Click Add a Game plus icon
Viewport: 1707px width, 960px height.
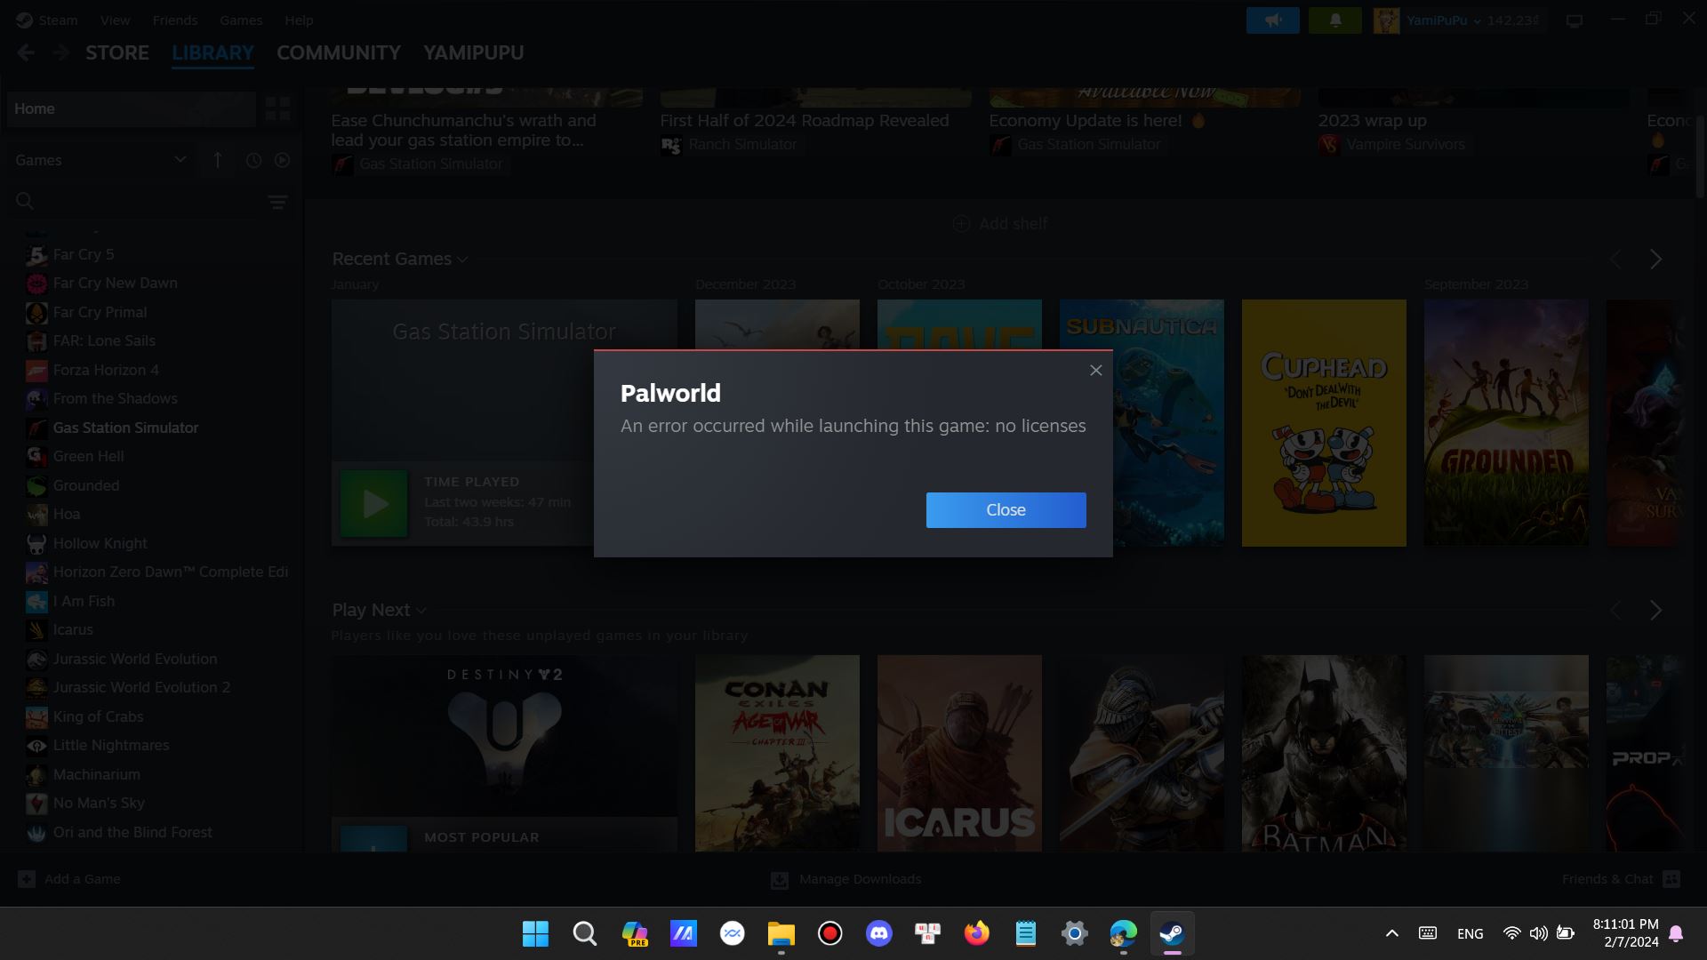(27, 879)
